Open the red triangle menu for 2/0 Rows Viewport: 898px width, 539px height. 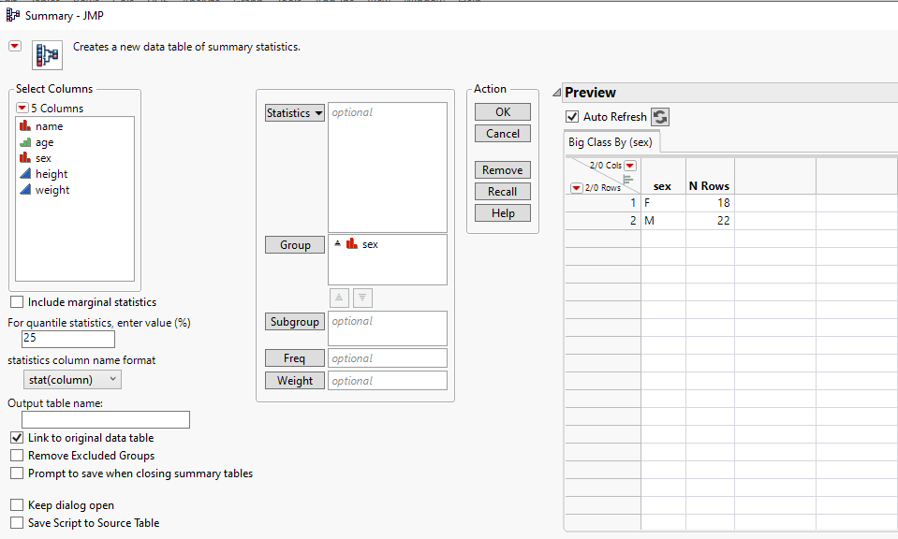[x=576, y=188]
